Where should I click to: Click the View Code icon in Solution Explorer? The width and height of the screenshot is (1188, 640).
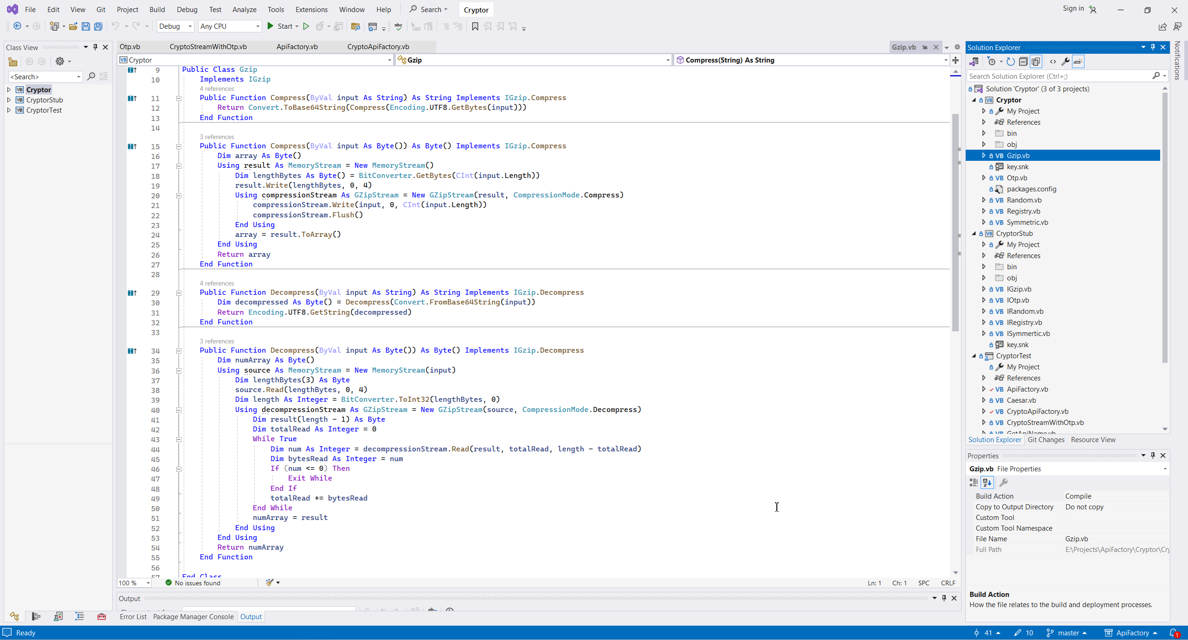(1053, 62)
